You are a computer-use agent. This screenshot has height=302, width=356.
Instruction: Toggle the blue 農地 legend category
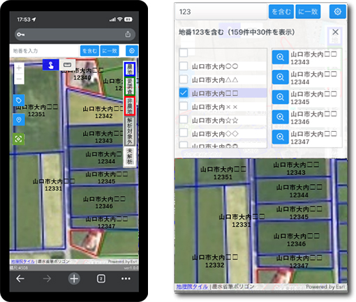pos(130,69)
